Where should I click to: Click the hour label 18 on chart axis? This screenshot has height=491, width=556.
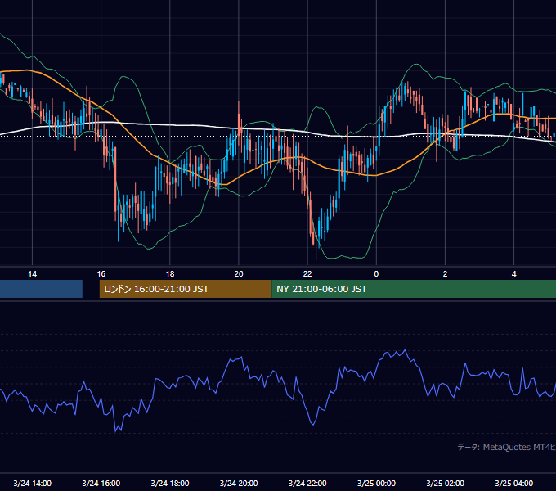(x=170, y=274)
